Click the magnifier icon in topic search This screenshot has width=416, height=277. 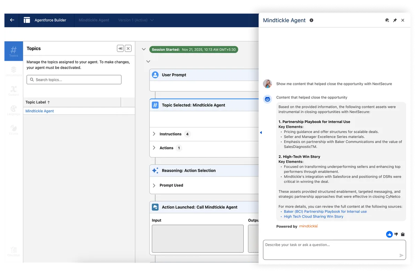(32, 79)
